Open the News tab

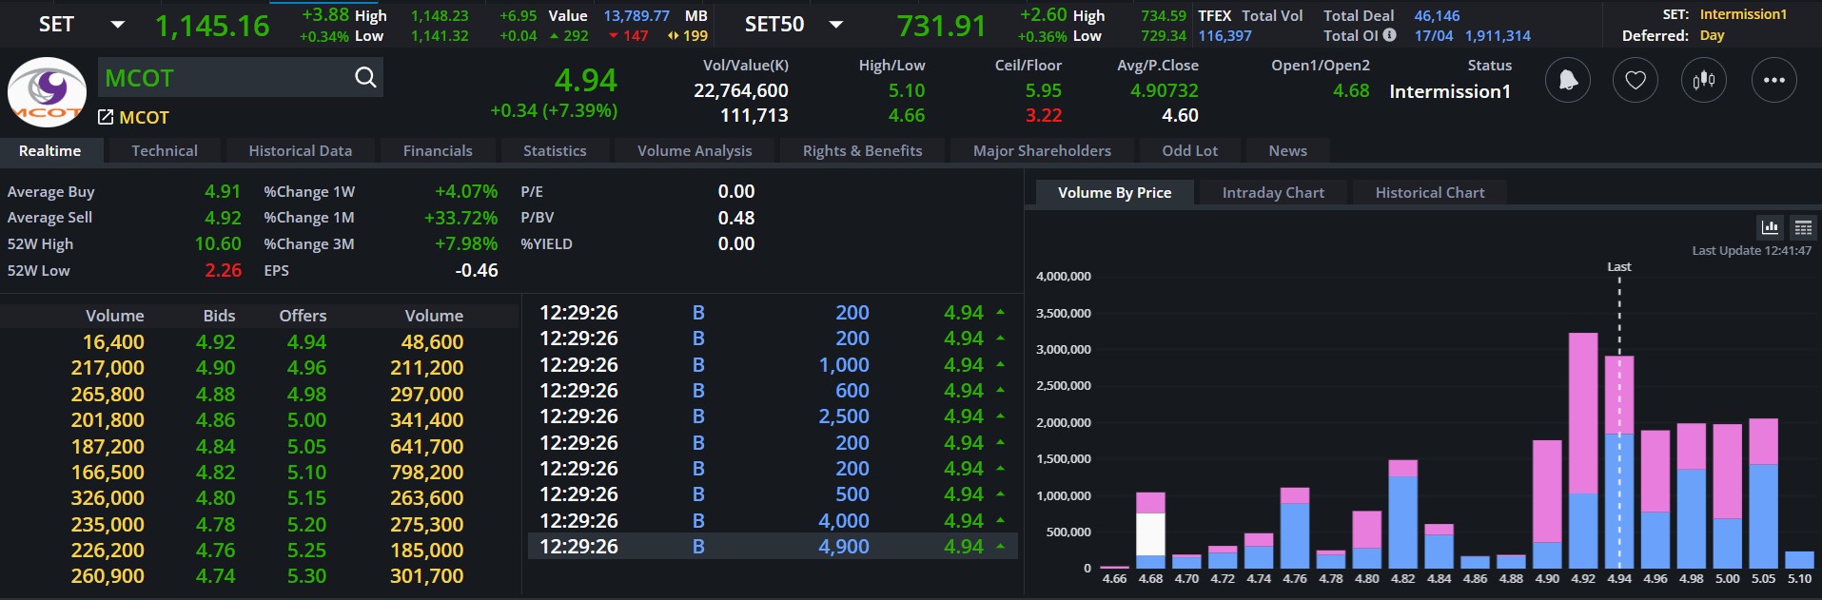pos(1288,150)
